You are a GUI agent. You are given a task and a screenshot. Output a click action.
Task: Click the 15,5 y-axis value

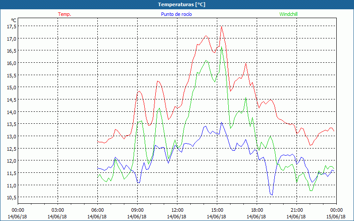[x=12, y=75]
